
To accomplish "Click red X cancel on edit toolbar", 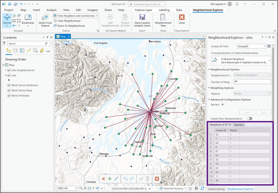I will [x=103, y=179].
